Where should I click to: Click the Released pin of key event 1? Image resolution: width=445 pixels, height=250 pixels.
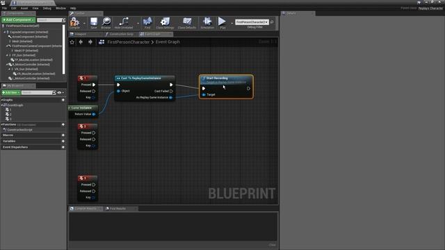(x=94, y=91)
